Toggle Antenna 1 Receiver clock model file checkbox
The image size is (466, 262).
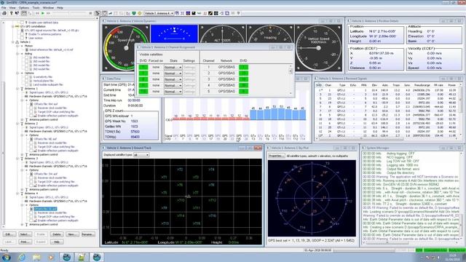click(x=31, y=108)
